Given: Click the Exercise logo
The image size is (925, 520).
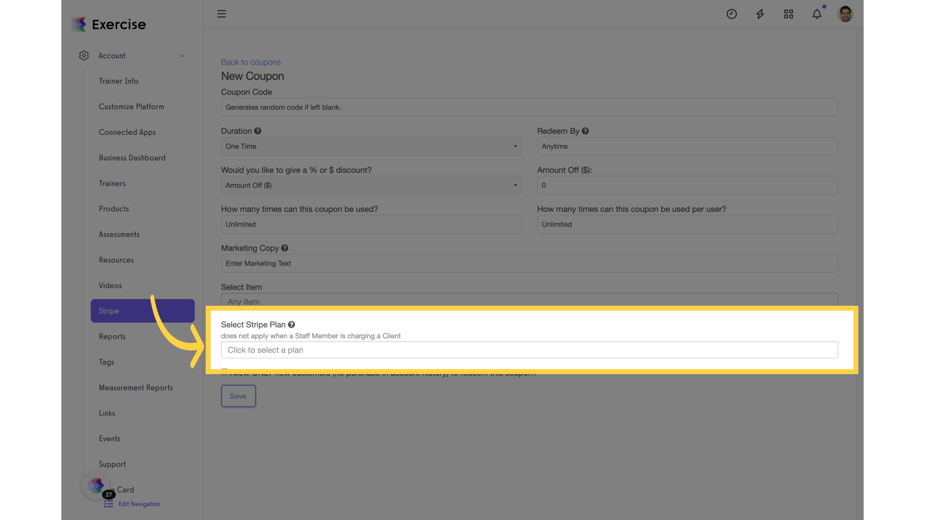Looking at the screenshot, I should point(109,24).
